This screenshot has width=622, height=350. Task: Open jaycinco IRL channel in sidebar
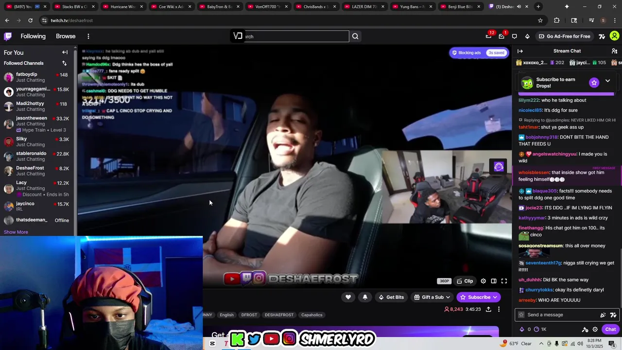[x=37, y=206]
